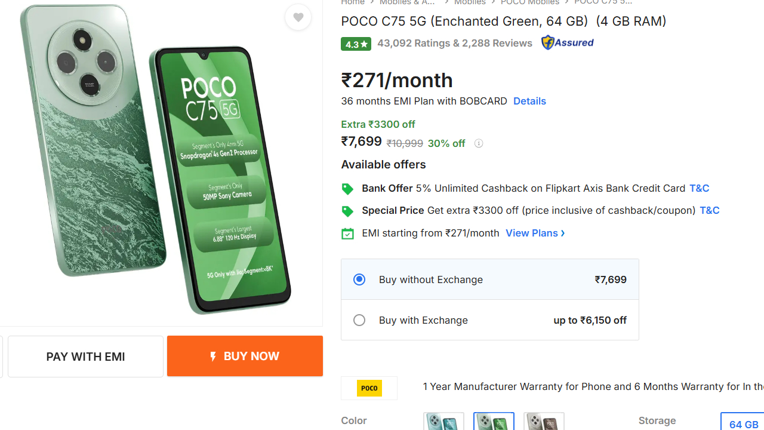This screenshot has height=430, width=764.
Task: Click the BUY NOW button
Action: point(245,356)
